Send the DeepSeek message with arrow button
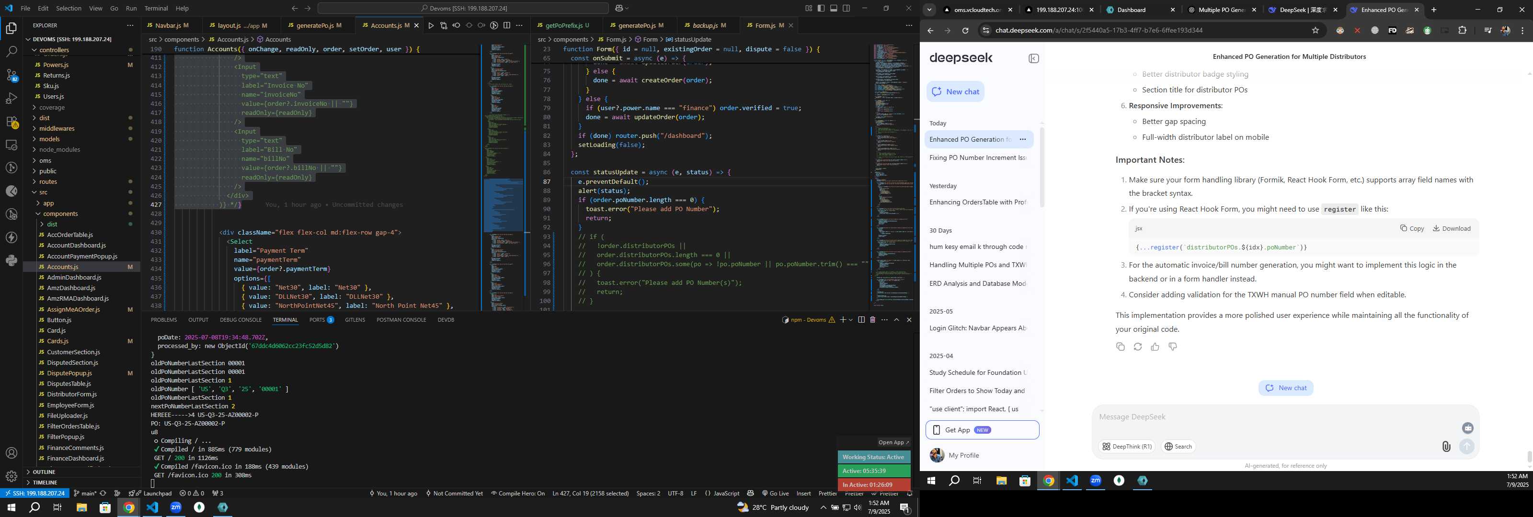 pyautogui.click(x=1466, y=446)
